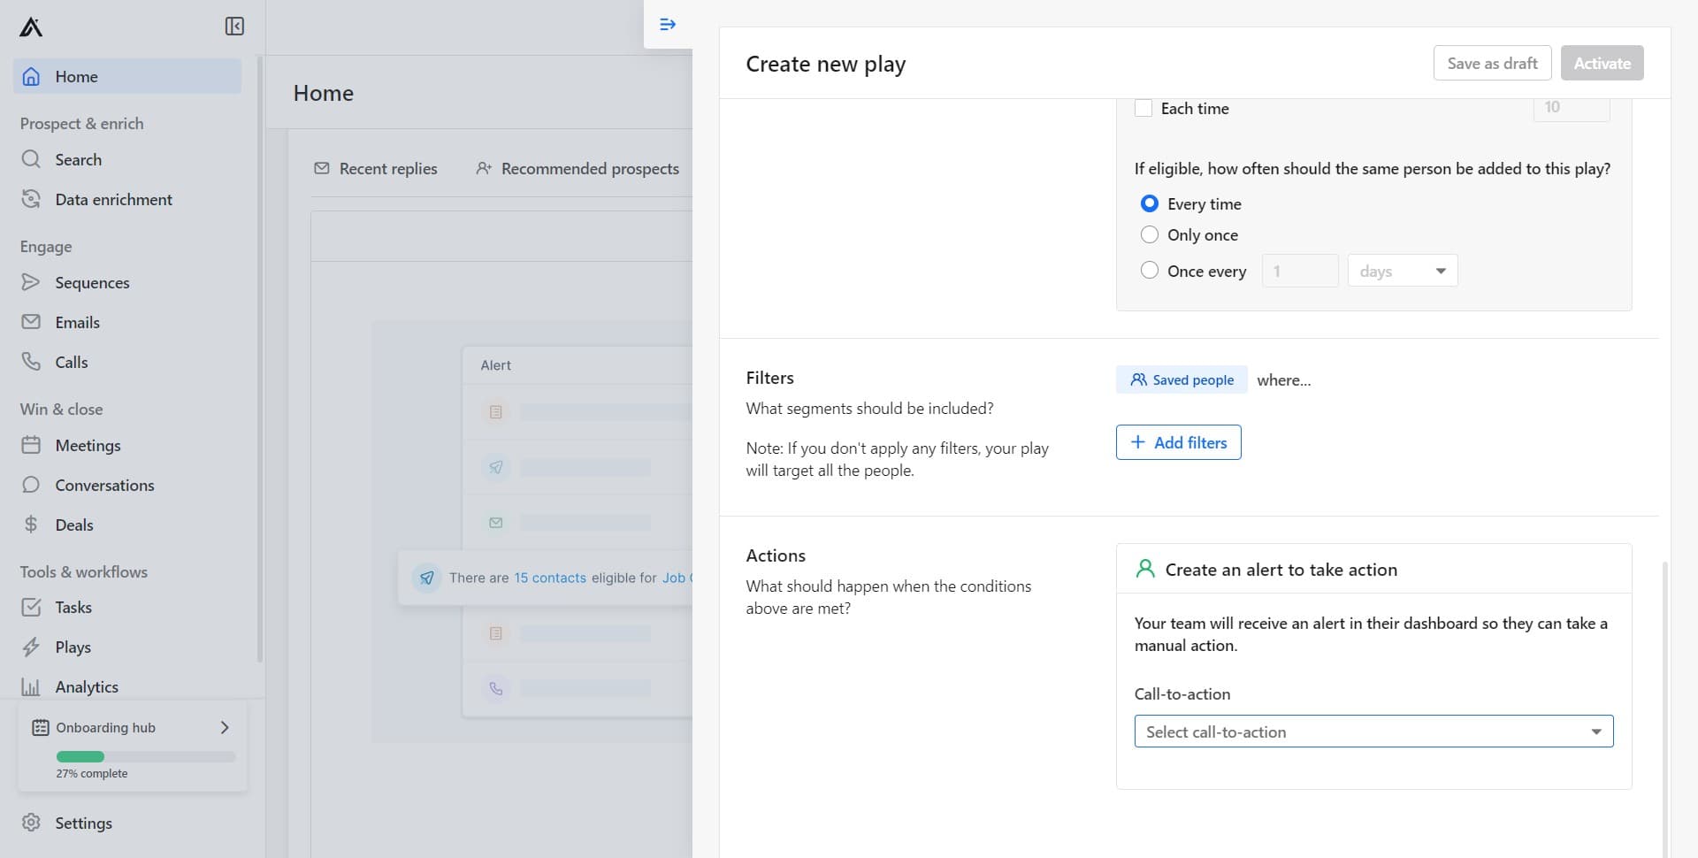
Task: Click the Apollo logo icon
Action: 31,27
